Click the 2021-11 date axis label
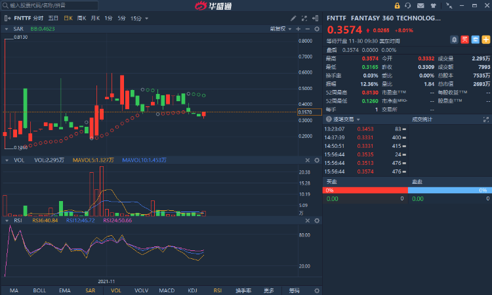Viewport: 492px width, 295px height. click(x=106, y=281)
